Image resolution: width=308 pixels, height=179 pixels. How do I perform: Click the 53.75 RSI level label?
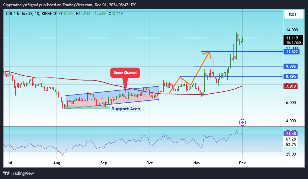pos(291,145)
